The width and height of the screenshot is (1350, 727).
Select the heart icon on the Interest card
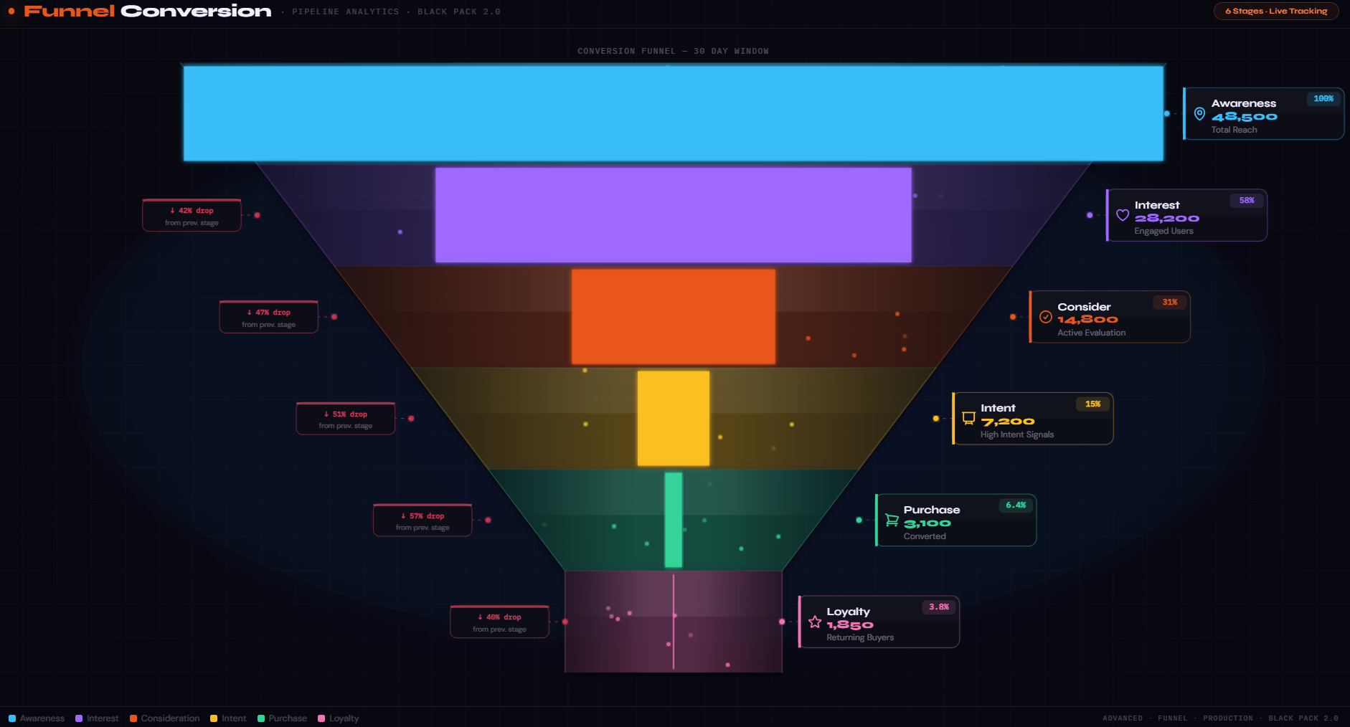[1123, 215]
